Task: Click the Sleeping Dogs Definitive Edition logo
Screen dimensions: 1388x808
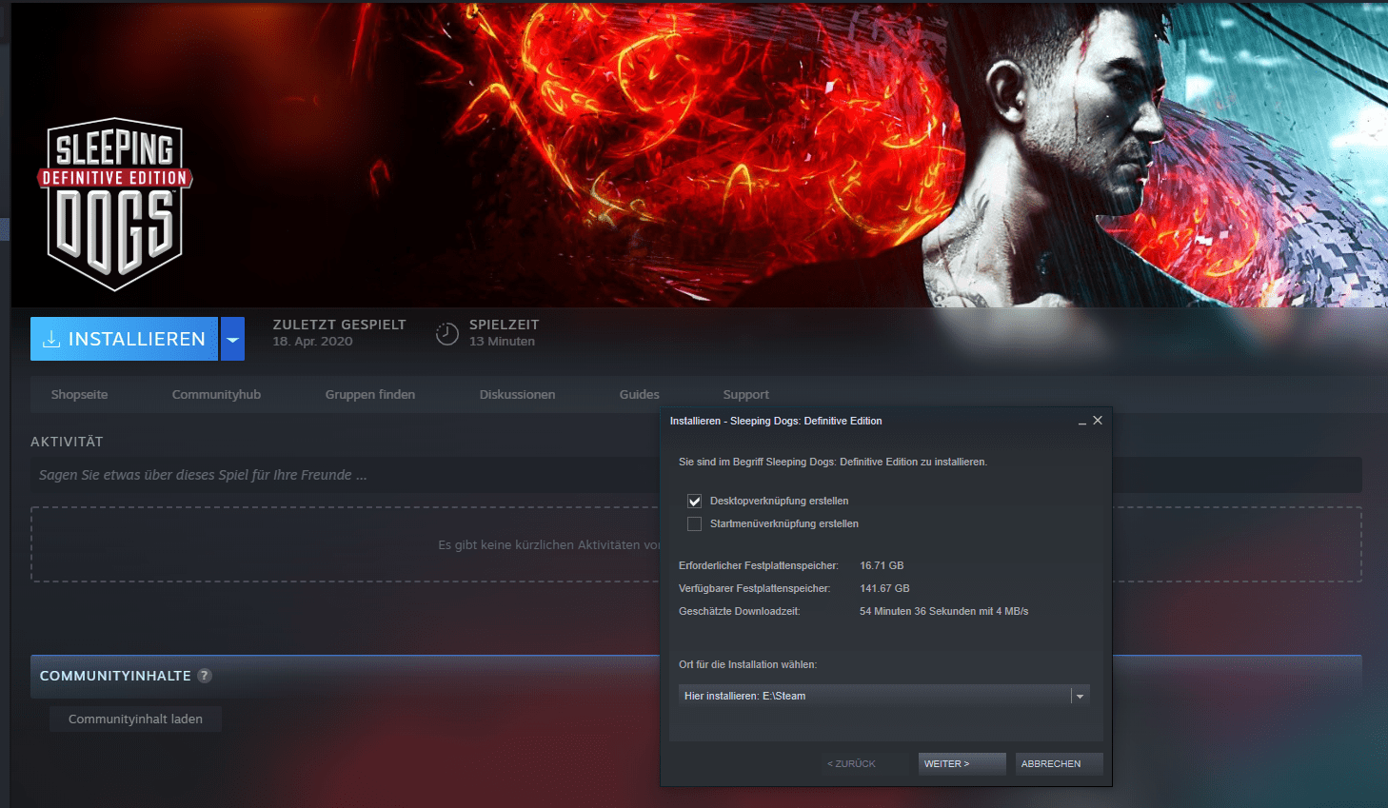Action: [115, 204]
